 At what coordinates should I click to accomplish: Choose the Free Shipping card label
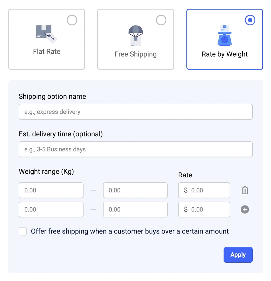tap(135, 54)
